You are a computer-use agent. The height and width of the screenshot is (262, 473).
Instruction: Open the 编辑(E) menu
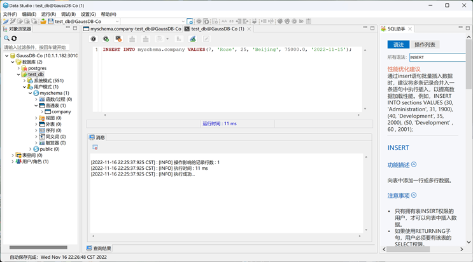tap(29, 14)
